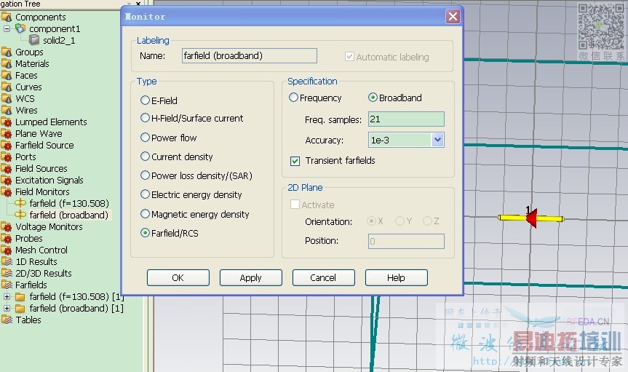Click the monitor Name input field
The image size is (628, 372).
(249, 56)
